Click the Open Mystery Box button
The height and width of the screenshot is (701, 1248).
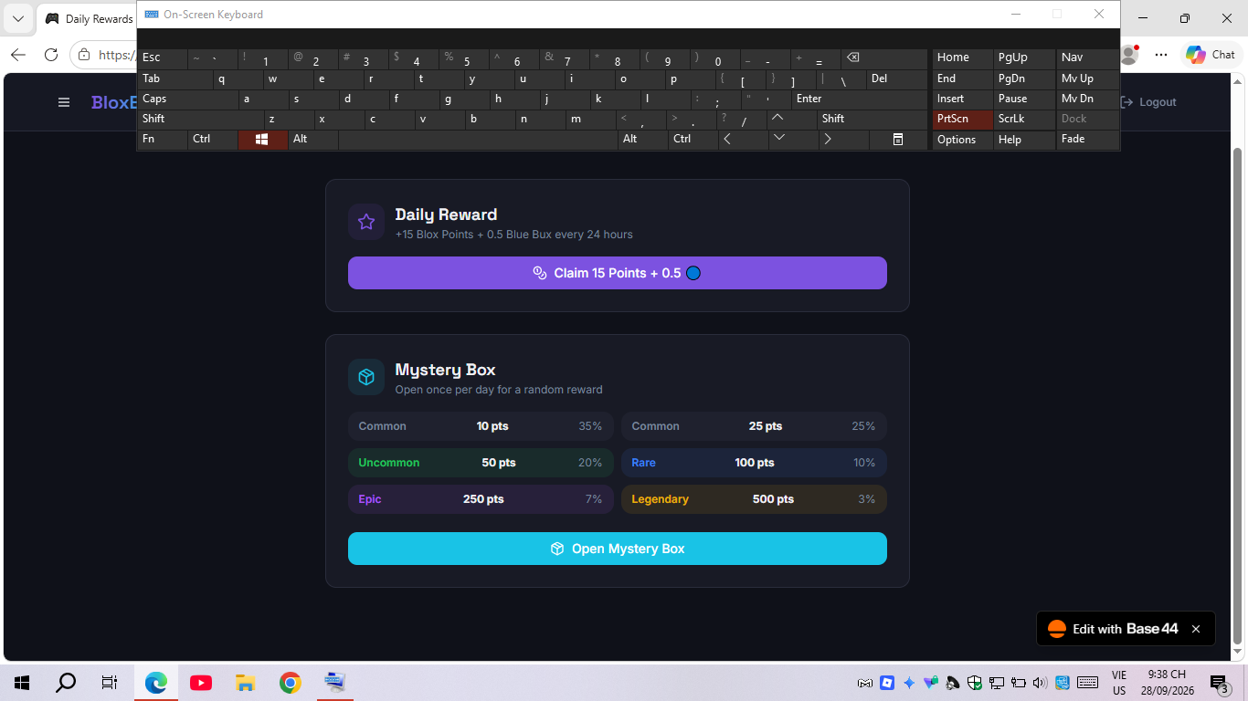point(618,549)
